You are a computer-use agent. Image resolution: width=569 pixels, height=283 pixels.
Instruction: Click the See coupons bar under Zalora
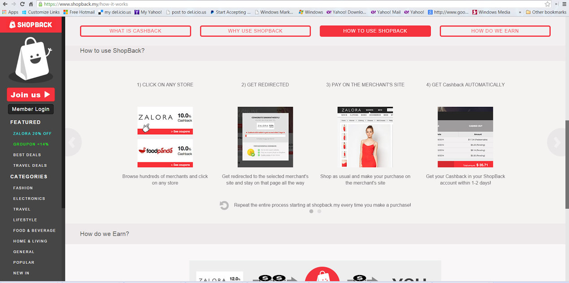click(165, 131)
